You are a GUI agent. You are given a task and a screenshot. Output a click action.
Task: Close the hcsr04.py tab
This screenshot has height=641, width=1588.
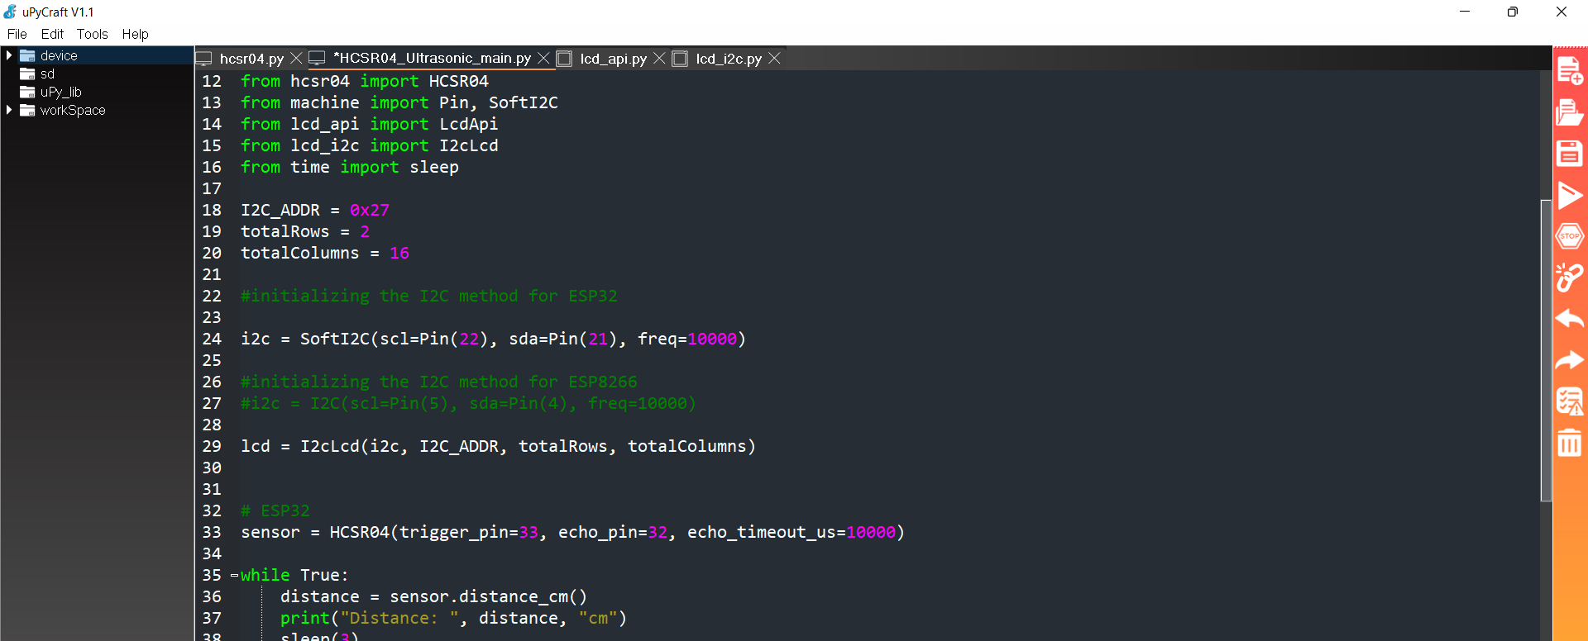point(296,59)
